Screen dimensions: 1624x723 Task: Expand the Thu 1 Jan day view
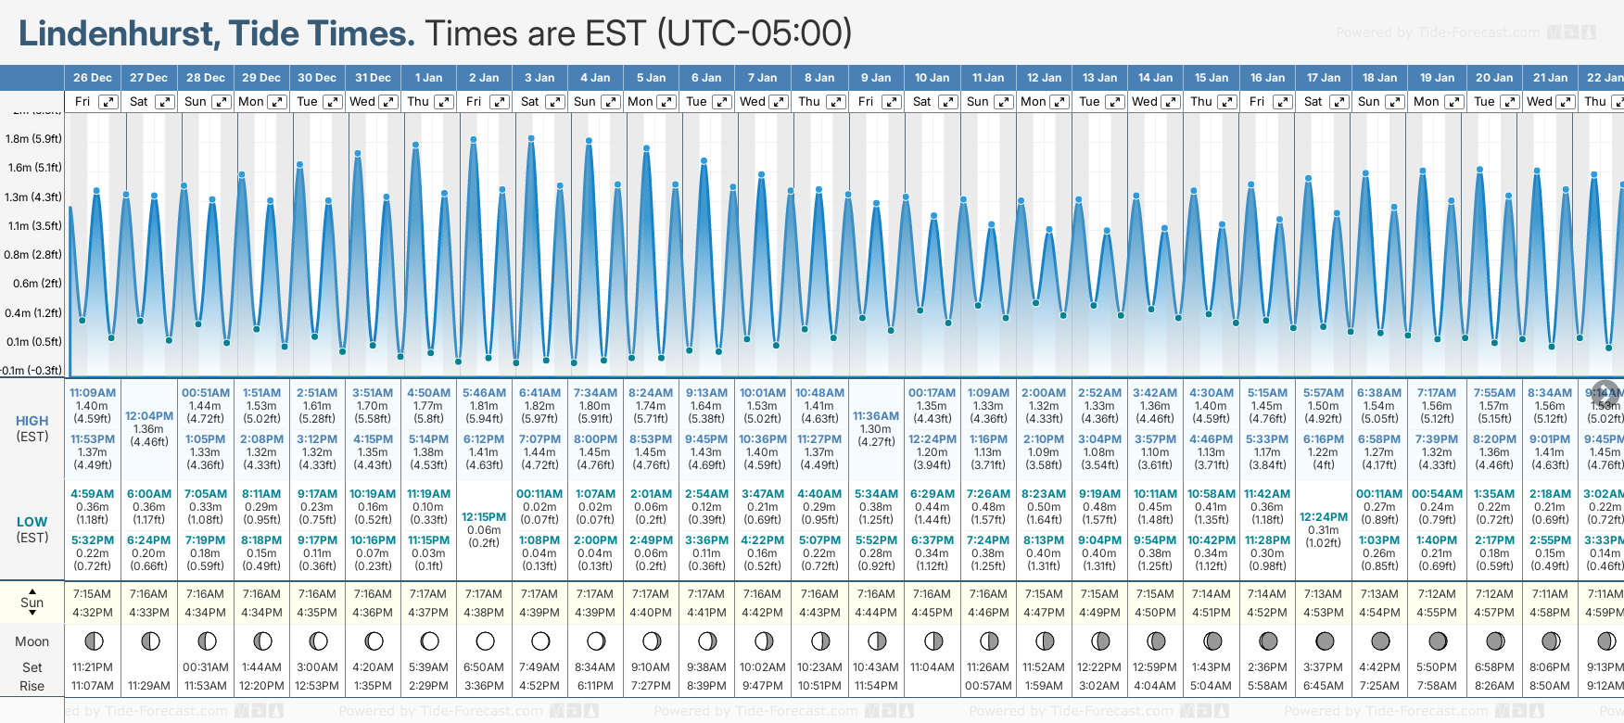click(x=444, y=102)
